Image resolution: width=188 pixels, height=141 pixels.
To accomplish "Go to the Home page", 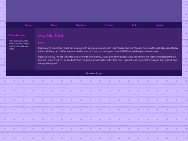I will pos(29,25).
